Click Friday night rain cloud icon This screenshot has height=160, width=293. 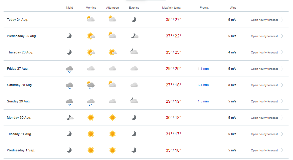point(69,69)
